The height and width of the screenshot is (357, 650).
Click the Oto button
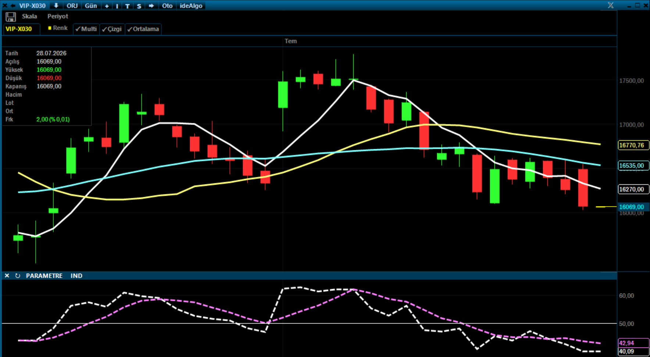167,6
